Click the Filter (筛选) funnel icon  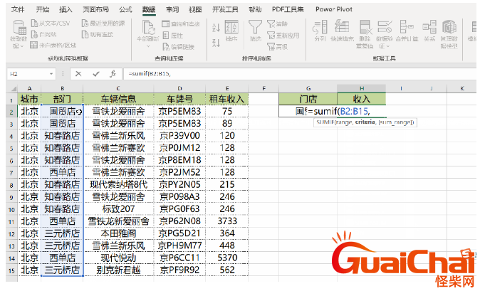pos(256,28)
